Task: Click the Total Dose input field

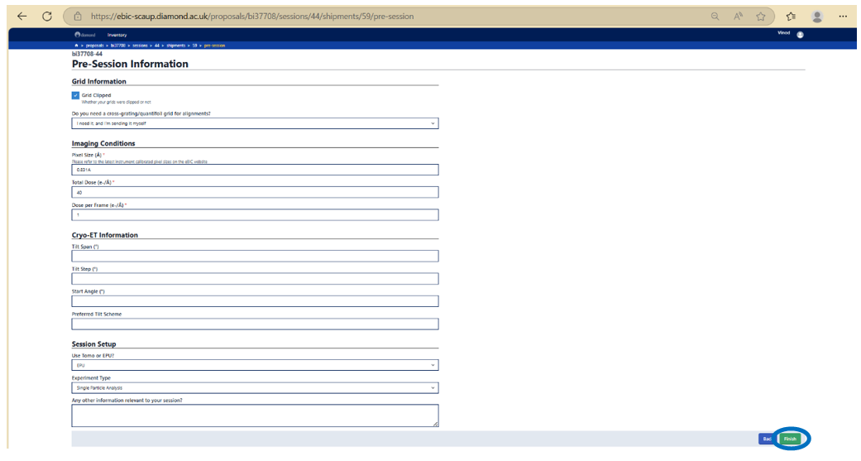Action: point(255,192)
